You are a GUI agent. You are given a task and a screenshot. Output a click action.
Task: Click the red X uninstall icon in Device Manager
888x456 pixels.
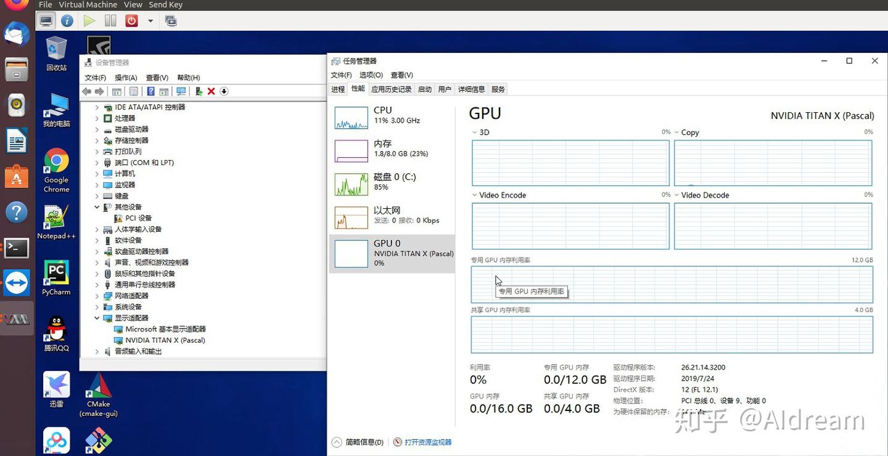(x=211, y=91)
